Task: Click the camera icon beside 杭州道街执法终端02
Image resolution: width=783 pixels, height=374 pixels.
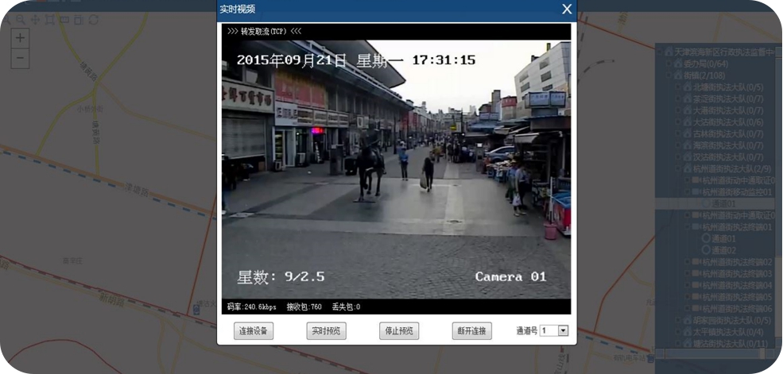Action: coord(696,262)
